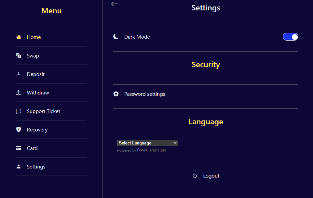Click the Card credit card icon

click(x=19, y=148)
